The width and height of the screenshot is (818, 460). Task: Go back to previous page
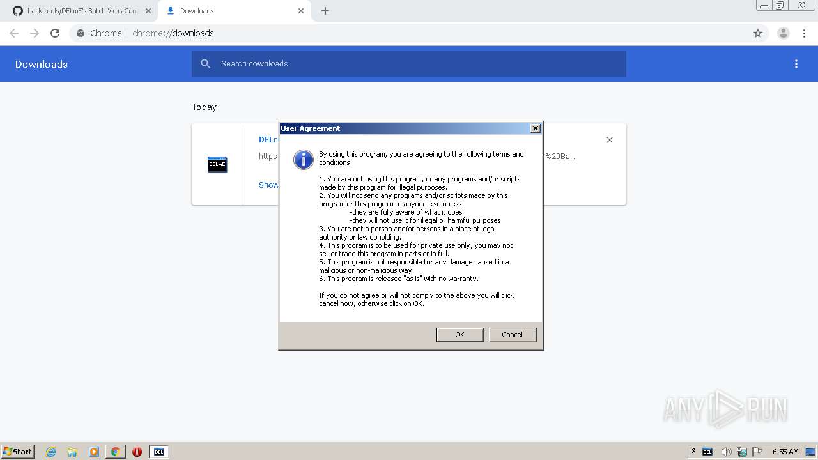coord(14,33)
